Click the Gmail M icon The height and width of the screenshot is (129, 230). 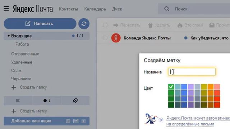pyautogui.click(x=76, y=121)
